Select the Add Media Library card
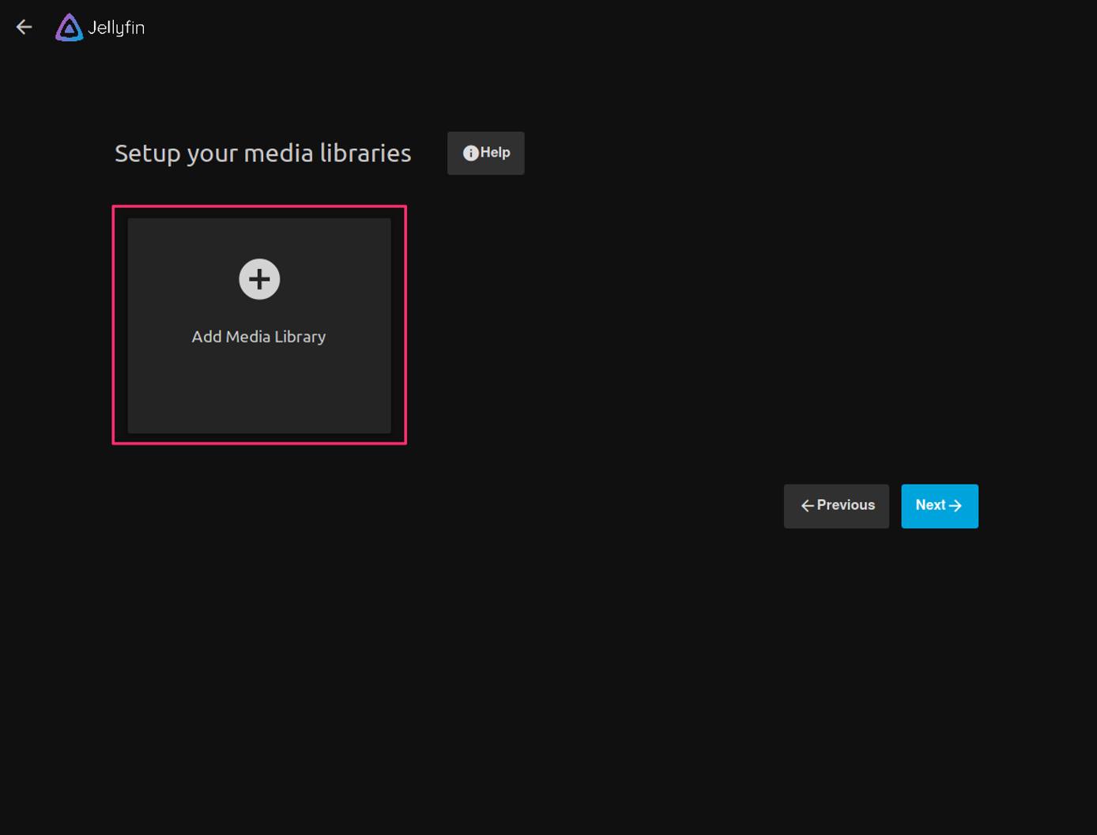 259,325
